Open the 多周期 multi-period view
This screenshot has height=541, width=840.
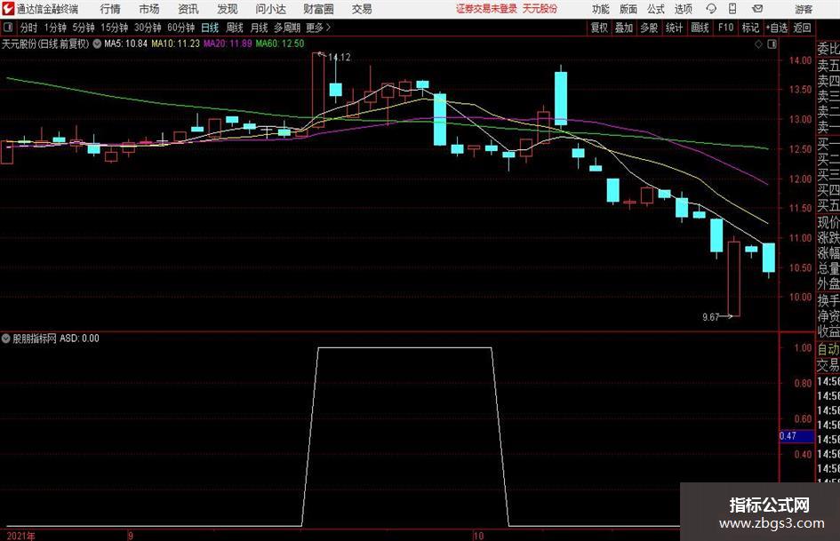(x=287, y=28)
